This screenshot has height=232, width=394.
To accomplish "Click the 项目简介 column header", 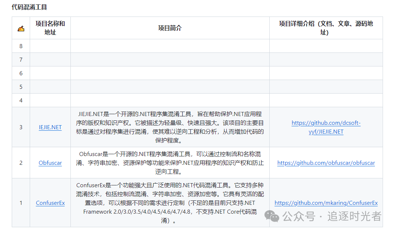I will pyautogui.click(x=170, y=28).
